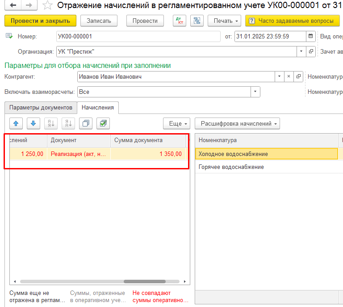Image resolution: width=343 pixels, height=307 pixels.
Task: Click the check-all rows icon
Action: [x=103, y=123]
